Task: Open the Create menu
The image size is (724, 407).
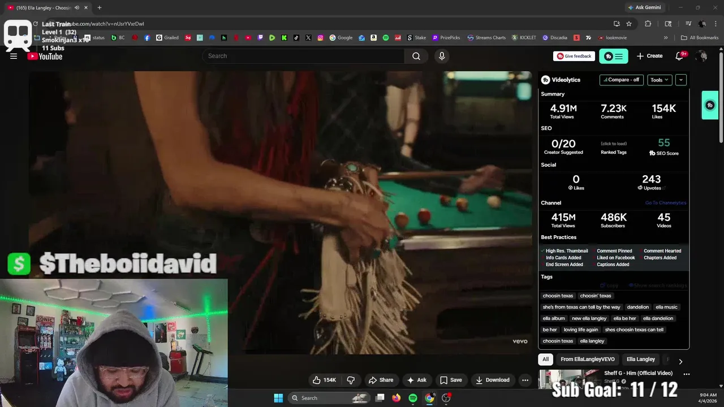Action: 649,56
